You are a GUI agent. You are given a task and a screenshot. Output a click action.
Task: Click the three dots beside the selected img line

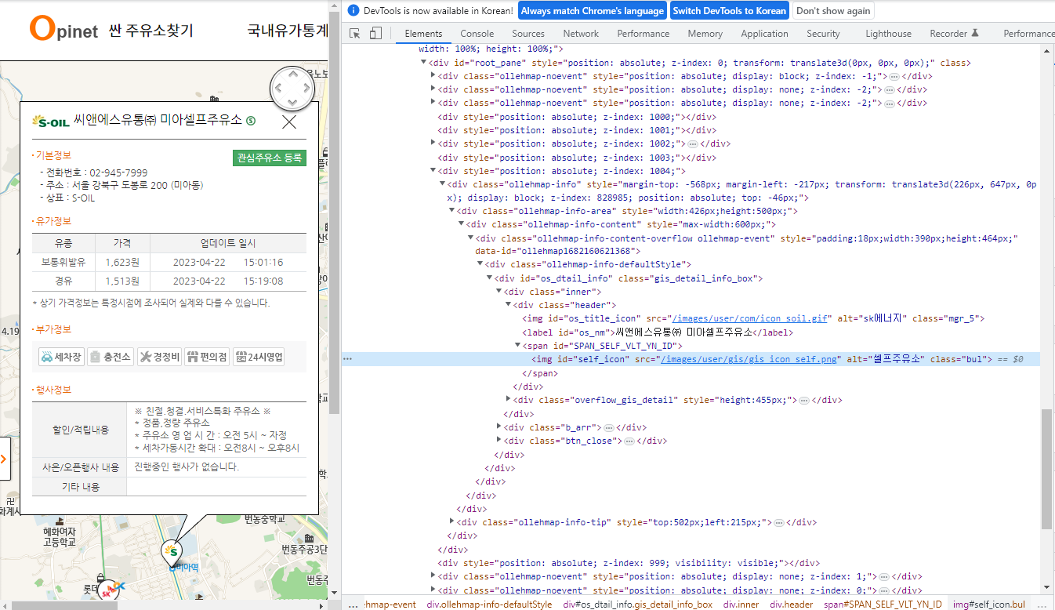click(348, 359)
